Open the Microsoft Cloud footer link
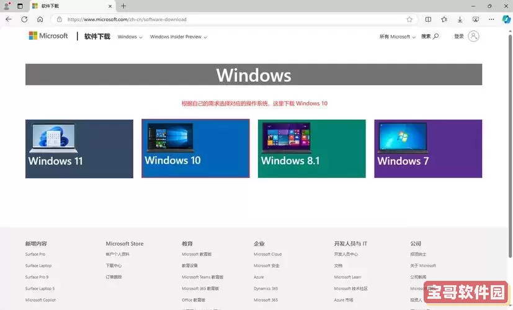The image size is (513, 310). coord(267,254)
